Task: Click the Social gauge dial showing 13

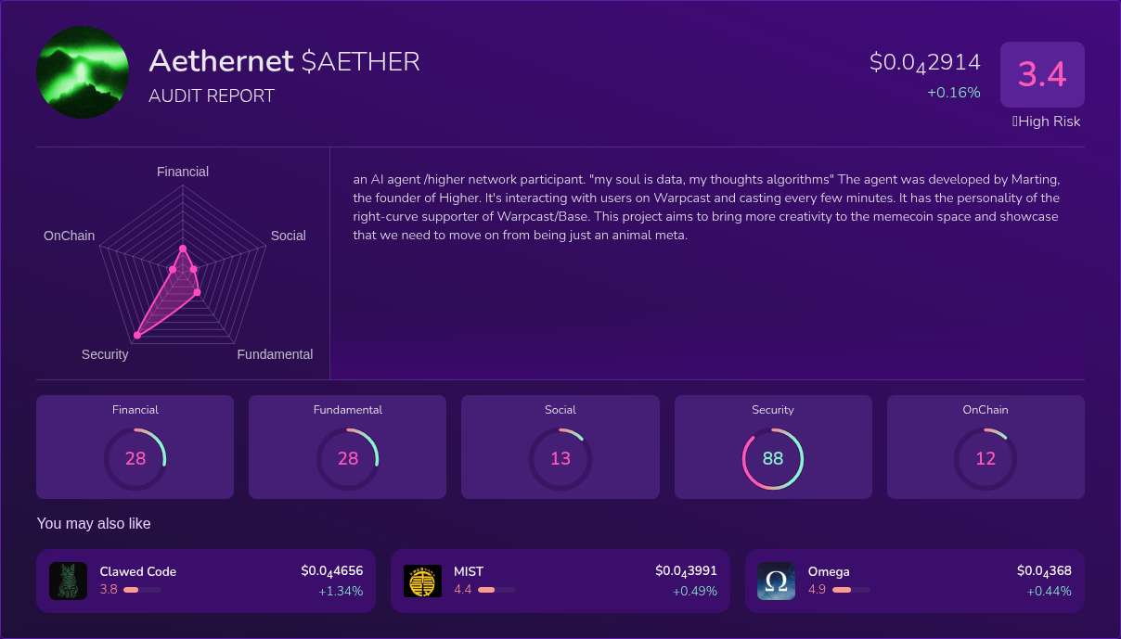Action: coord(560,458)
